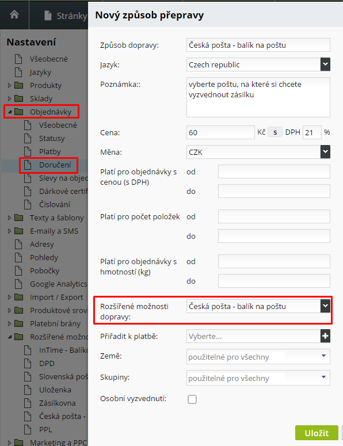Click the Produkty folder icon
This screenshot has width=343, height=446.
19,85
